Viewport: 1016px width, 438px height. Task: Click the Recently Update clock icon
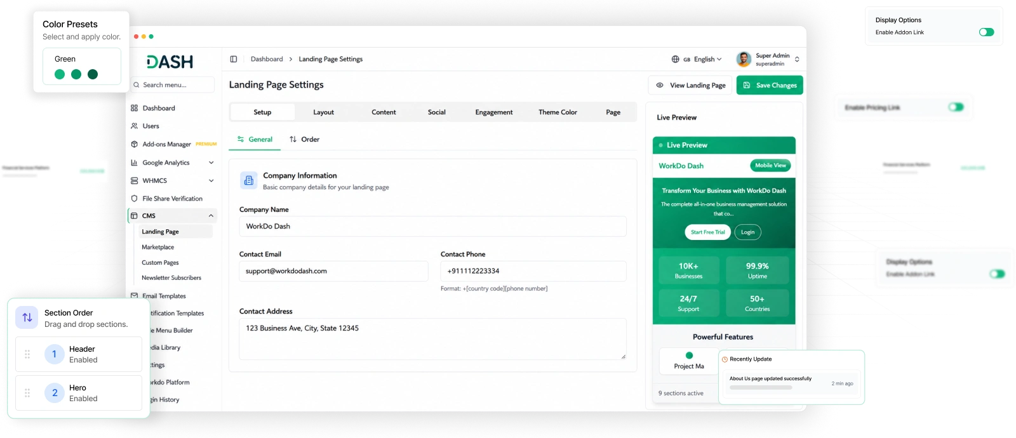click(725, 359)
